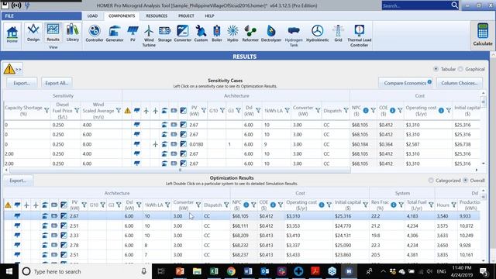Click the Export All button
This screenshot has width=496, height=279.
(57, 83)
